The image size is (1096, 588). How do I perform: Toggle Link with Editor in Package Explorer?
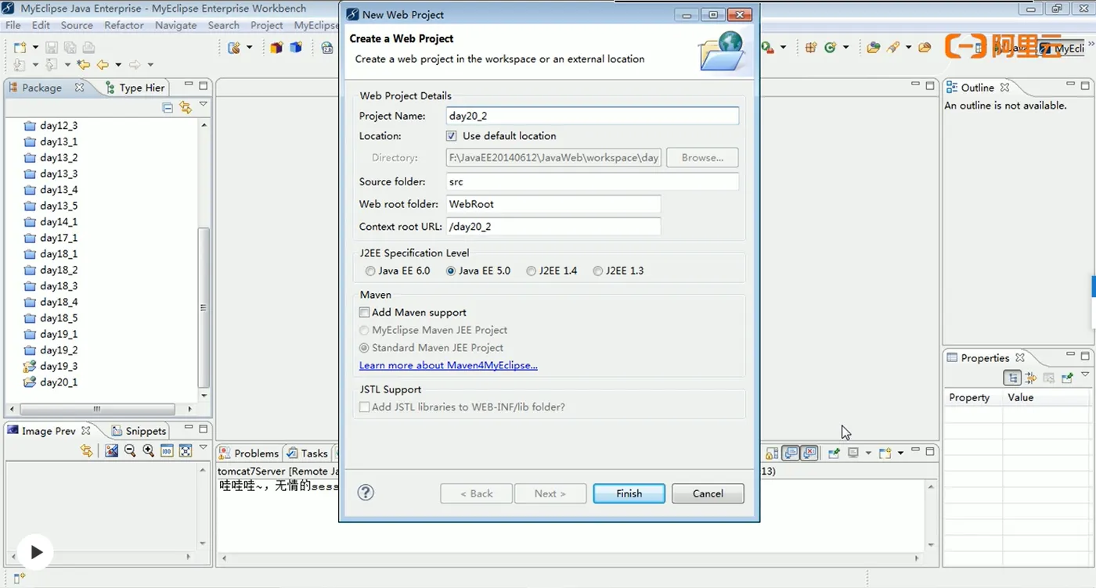186,107
